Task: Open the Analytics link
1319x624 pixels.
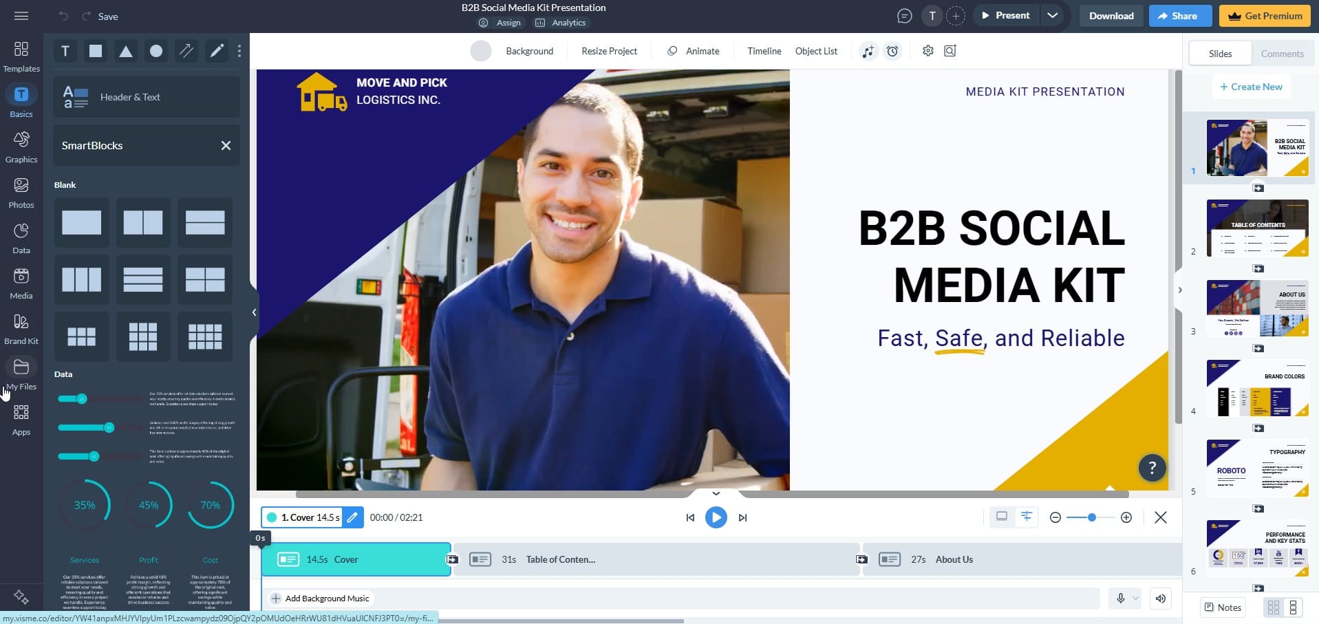Action: (561, 23)
